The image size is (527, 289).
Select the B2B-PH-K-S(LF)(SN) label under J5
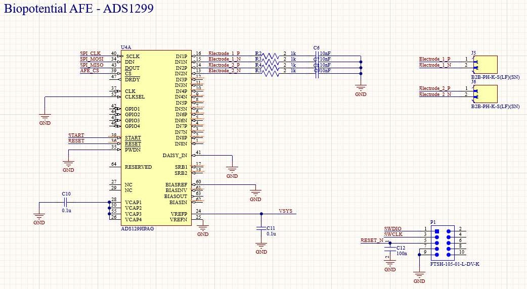(x=495, y=77)
